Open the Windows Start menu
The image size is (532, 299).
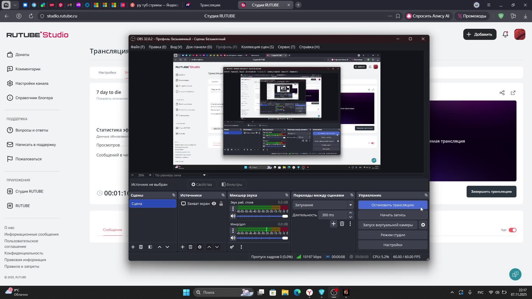point(186,292)
